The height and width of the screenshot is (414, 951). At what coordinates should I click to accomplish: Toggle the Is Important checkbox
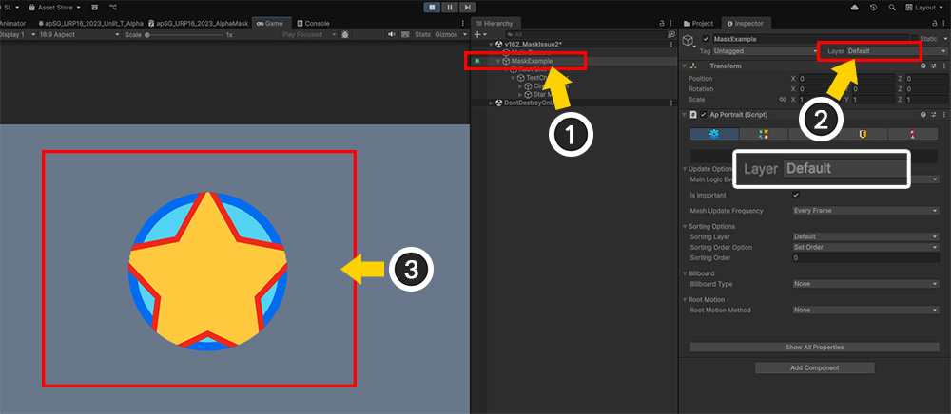pos(796,195)
